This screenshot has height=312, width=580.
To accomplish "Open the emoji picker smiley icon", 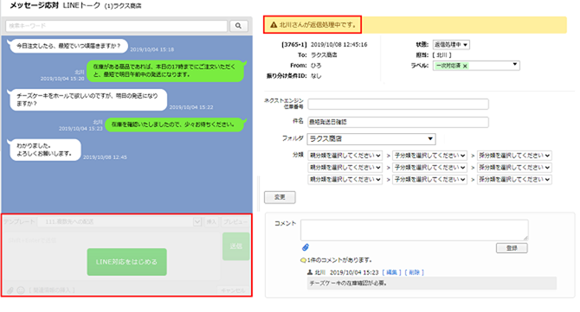I will [x=21, y=290].
